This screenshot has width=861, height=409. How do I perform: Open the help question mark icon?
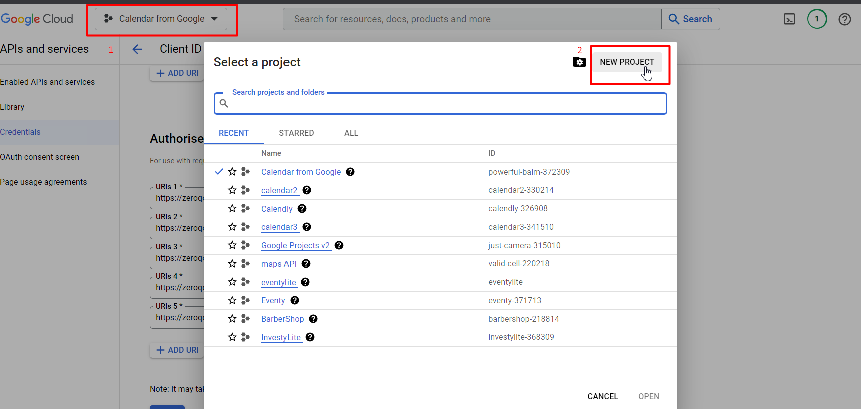pyautogui.click(x=845, y=19)
